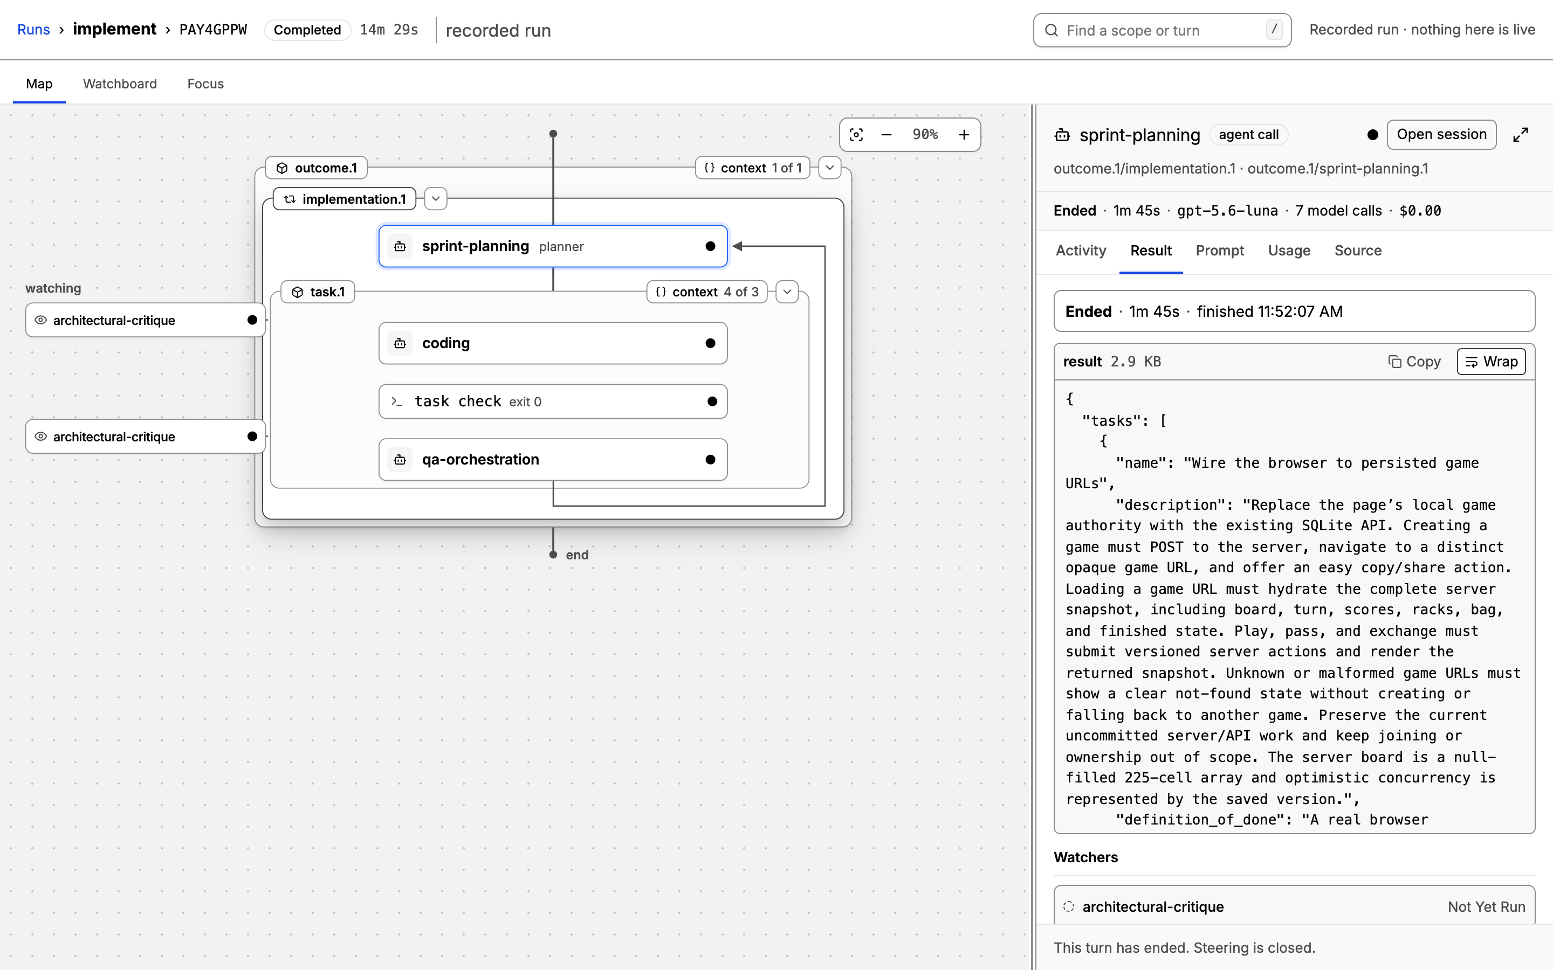Image resolution: width=1553 pixels, height=970 pixels.
Task: Open context 1 of 1 badge
Action: point(753,168)
